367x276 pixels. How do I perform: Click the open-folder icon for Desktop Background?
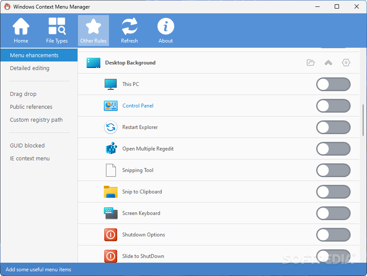(311, 63)
